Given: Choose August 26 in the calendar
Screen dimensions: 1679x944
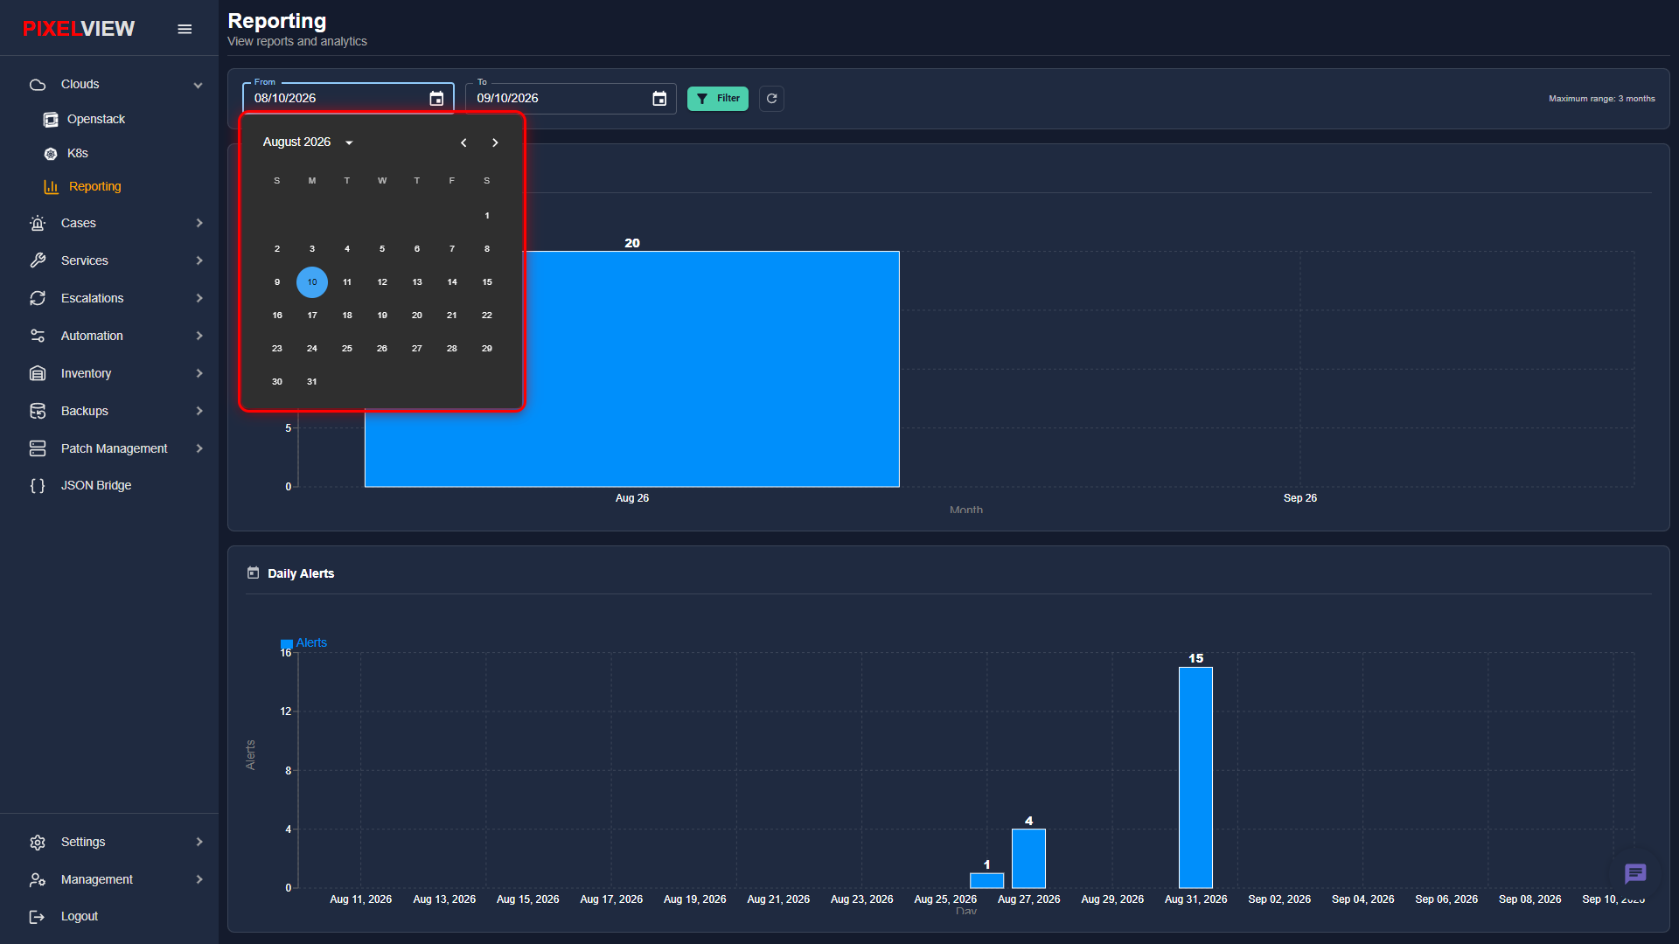Looking at the screenshot, I should (x=382, y=349).
